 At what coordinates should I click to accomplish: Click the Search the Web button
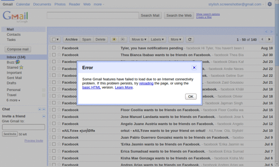pyautogui.click(x=179, y=15)
